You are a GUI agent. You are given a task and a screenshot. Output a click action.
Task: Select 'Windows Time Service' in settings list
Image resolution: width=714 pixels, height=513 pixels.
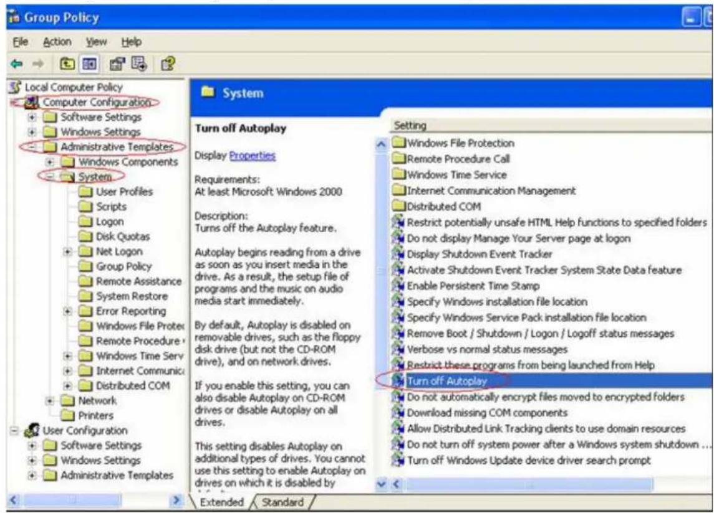click(456, 175)
